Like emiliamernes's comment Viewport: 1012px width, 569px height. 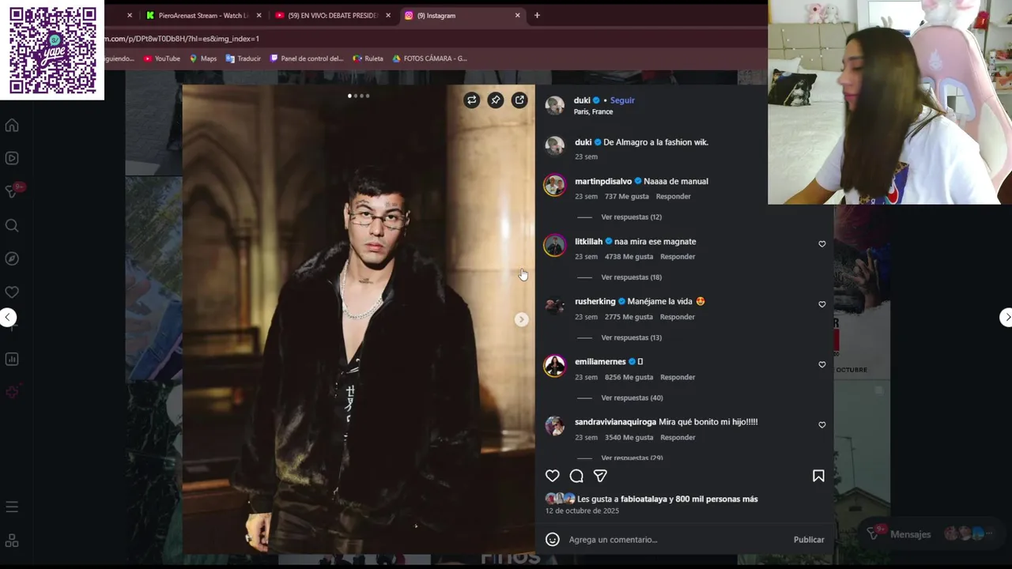822,364
